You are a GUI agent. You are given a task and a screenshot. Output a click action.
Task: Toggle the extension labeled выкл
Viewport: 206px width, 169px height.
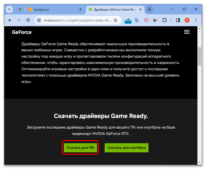pos(128,21)
